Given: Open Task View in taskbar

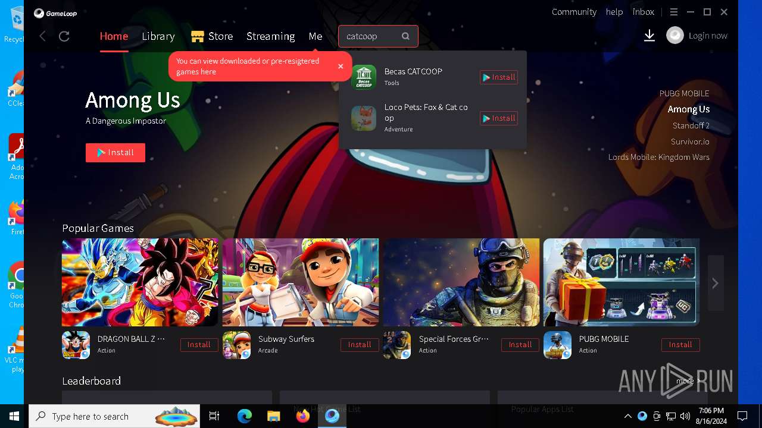Looking at the screenshot, I should pyautogui.click(x=214, y=416).
